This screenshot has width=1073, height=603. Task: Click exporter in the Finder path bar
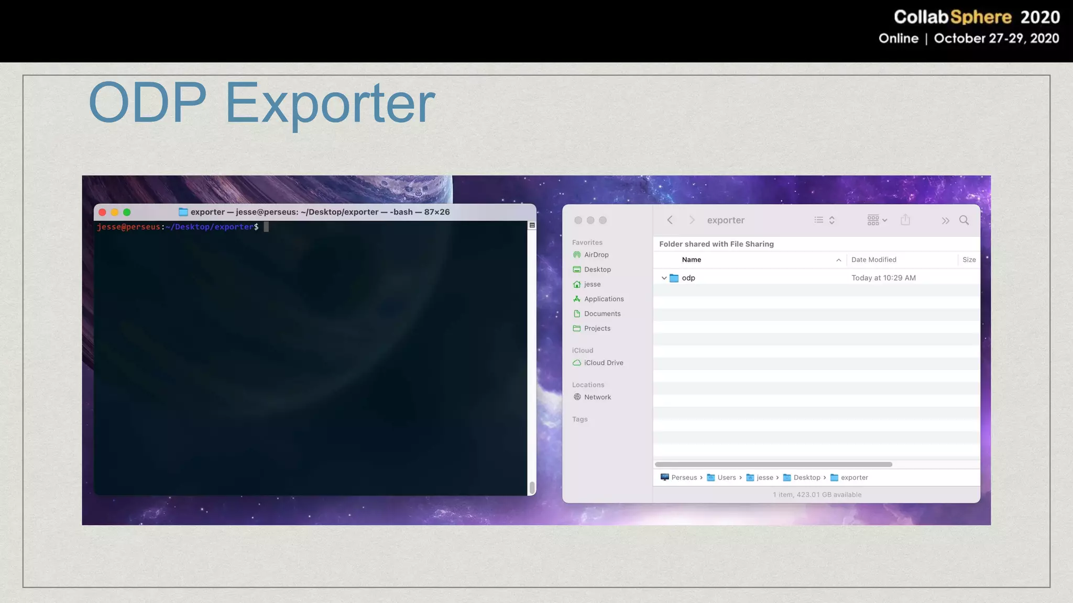coord(849,477)
